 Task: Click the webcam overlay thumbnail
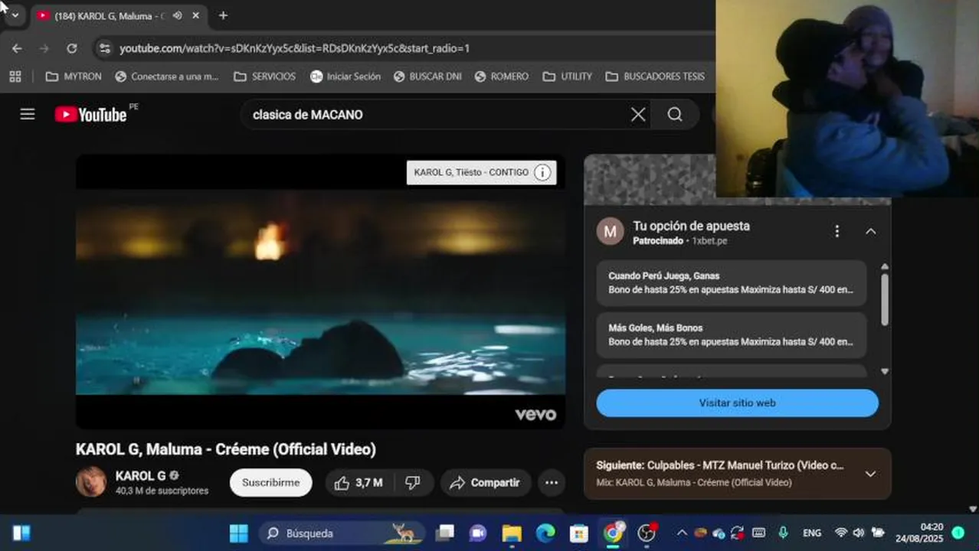[847, 99]
